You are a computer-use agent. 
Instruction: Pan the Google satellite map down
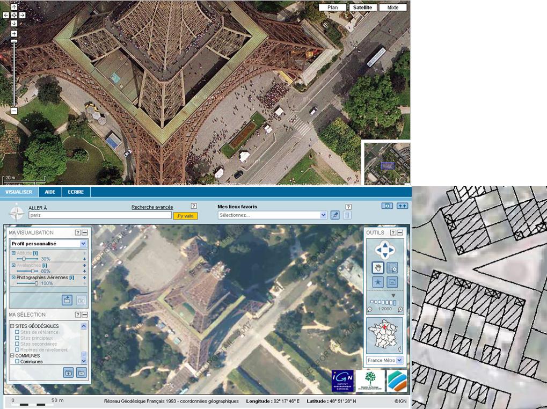click(x=14, y=24)
